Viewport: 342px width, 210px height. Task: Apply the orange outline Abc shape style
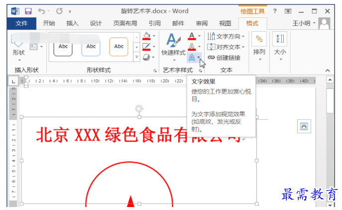tap(118, 46)
